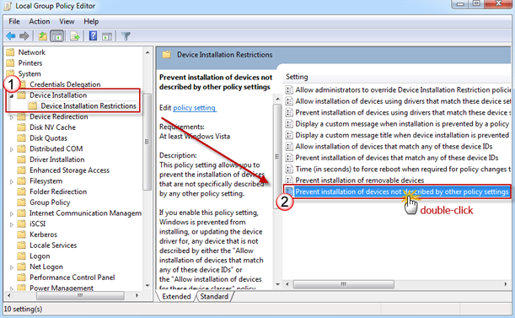Viewport: 515px width, 318px height.
Task: Click the Disk NV Cache folder icon
Action: (x=21, y=127)
